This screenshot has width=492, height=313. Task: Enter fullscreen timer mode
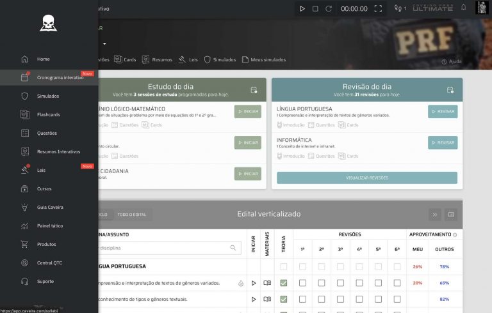click(x=378, y=9)
